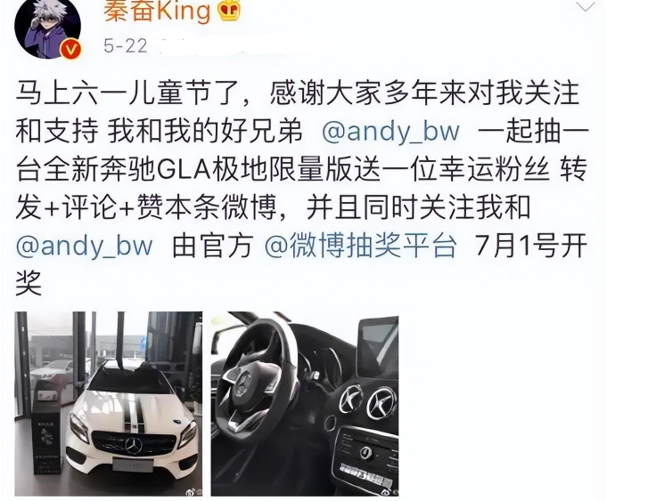
Task: Click the Mercedes logo on steering wheel
Action: pos(244,382)
